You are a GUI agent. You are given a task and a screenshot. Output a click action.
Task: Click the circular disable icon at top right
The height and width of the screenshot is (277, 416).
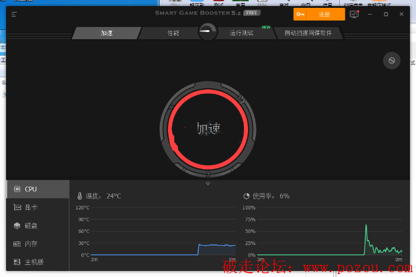[391, 60]
